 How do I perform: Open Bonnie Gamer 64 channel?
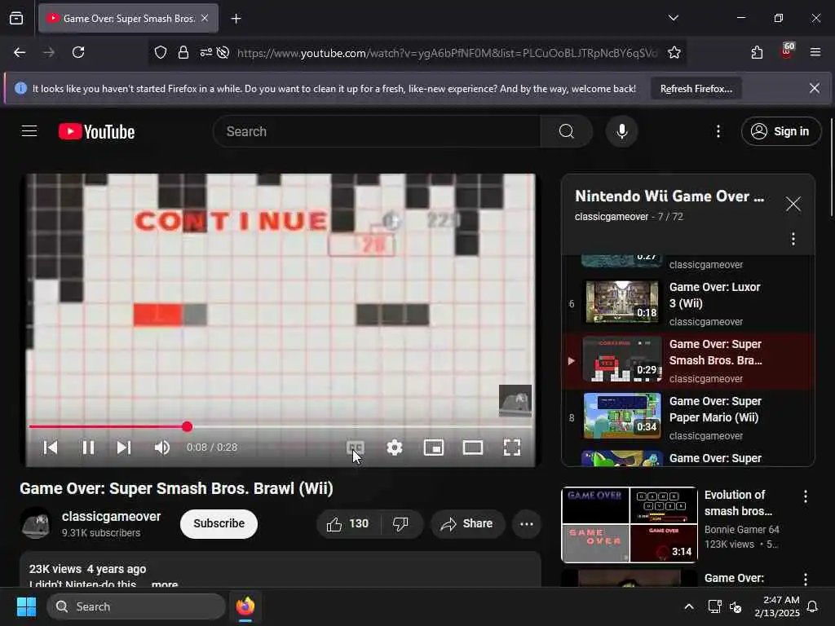pos(741,530)
